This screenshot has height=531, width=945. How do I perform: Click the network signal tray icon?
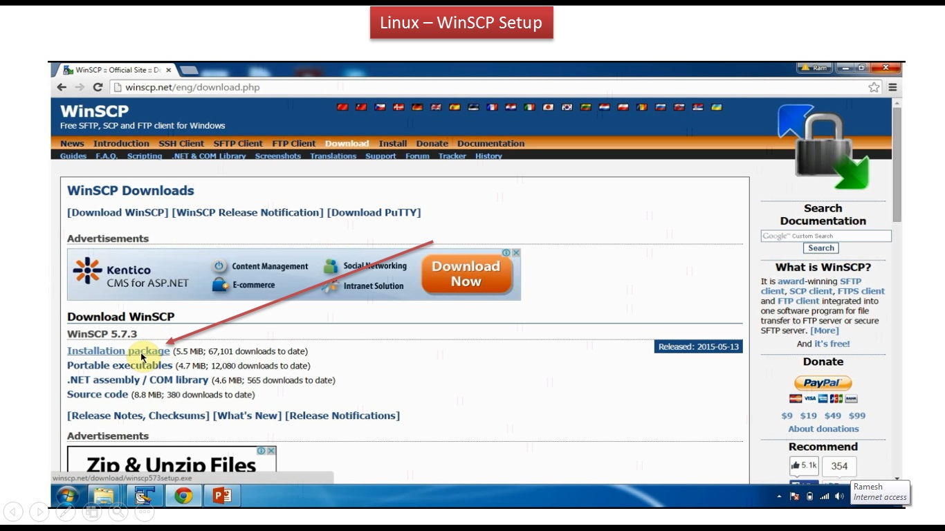825,496
